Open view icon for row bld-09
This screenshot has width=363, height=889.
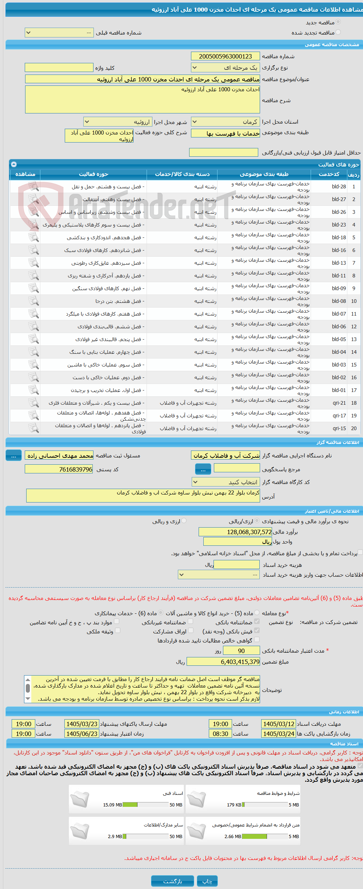pos(33,288)
